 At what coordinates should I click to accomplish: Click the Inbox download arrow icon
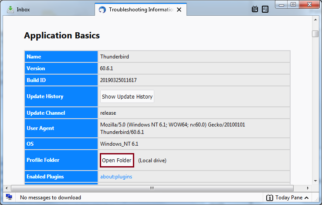[x=10, y=10]
